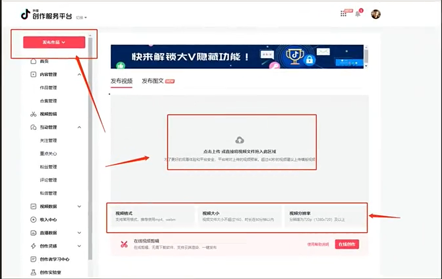This screenshot has height=279, width=442.
Task: Click the 首页 home icon
Action: point(33,61)
